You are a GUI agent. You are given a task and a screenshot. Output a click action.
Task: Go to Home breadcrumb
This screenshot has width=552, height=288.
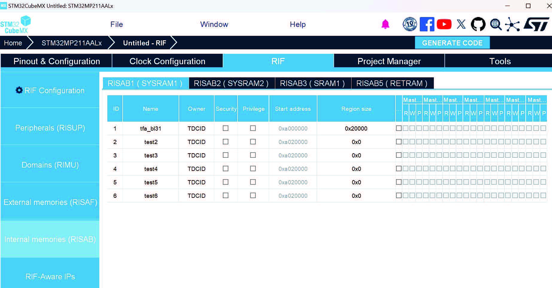(13, 43)
